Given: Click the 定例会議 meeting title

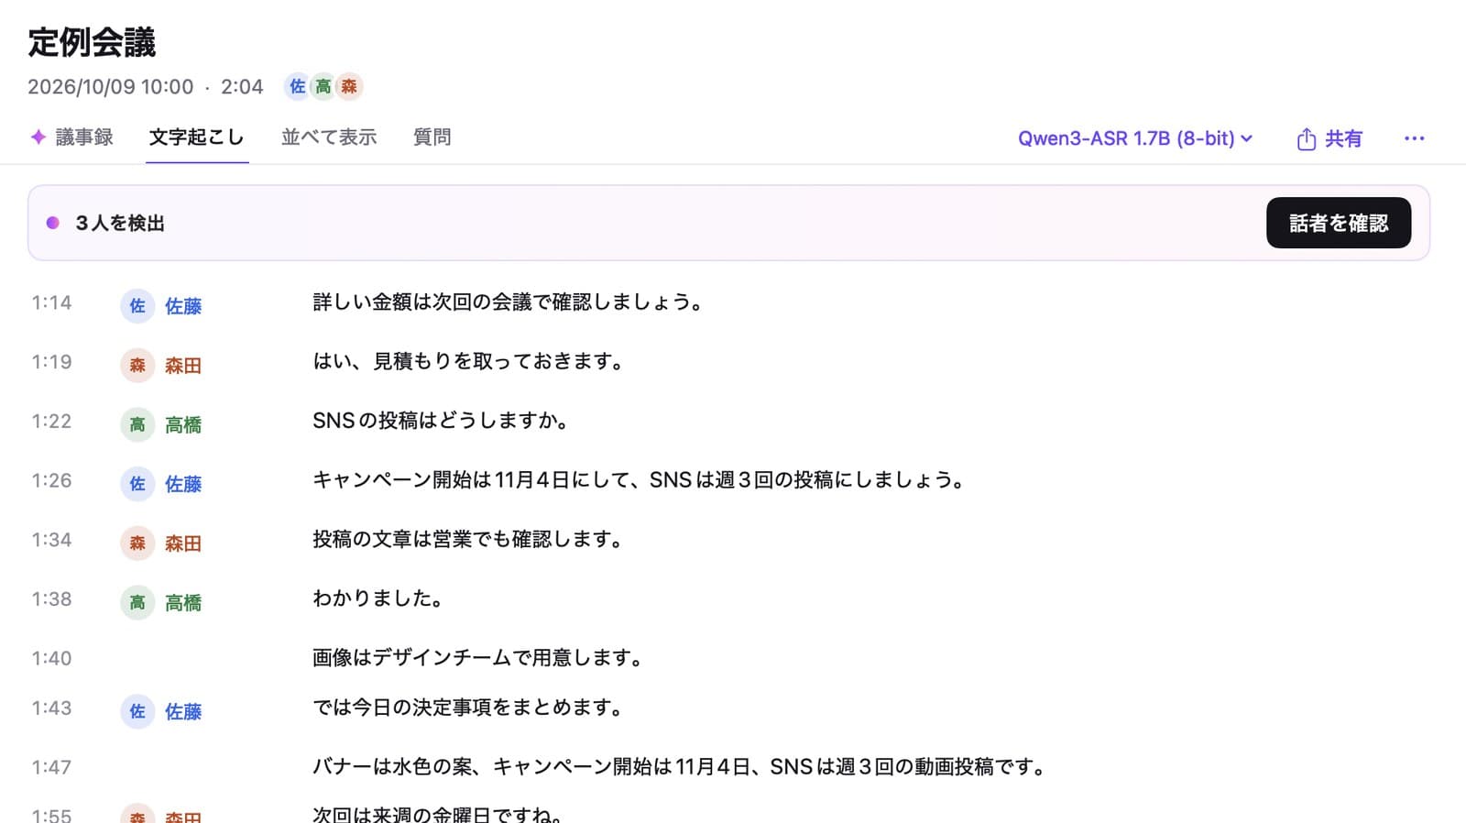Looking at the screenshot, I should 92,42.
